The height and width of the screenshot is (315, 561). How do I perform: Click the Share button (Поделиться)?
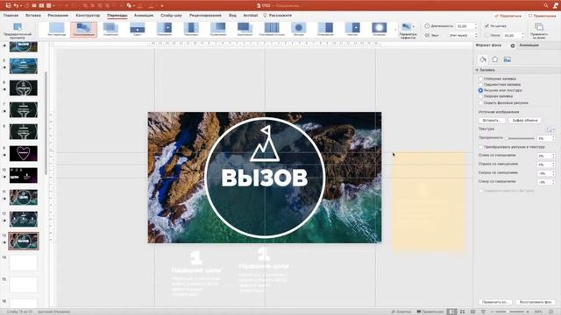pyautogui.click(x=508, y=16)
